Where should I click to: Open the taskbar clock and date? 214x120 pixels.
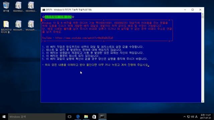point(206,117)
